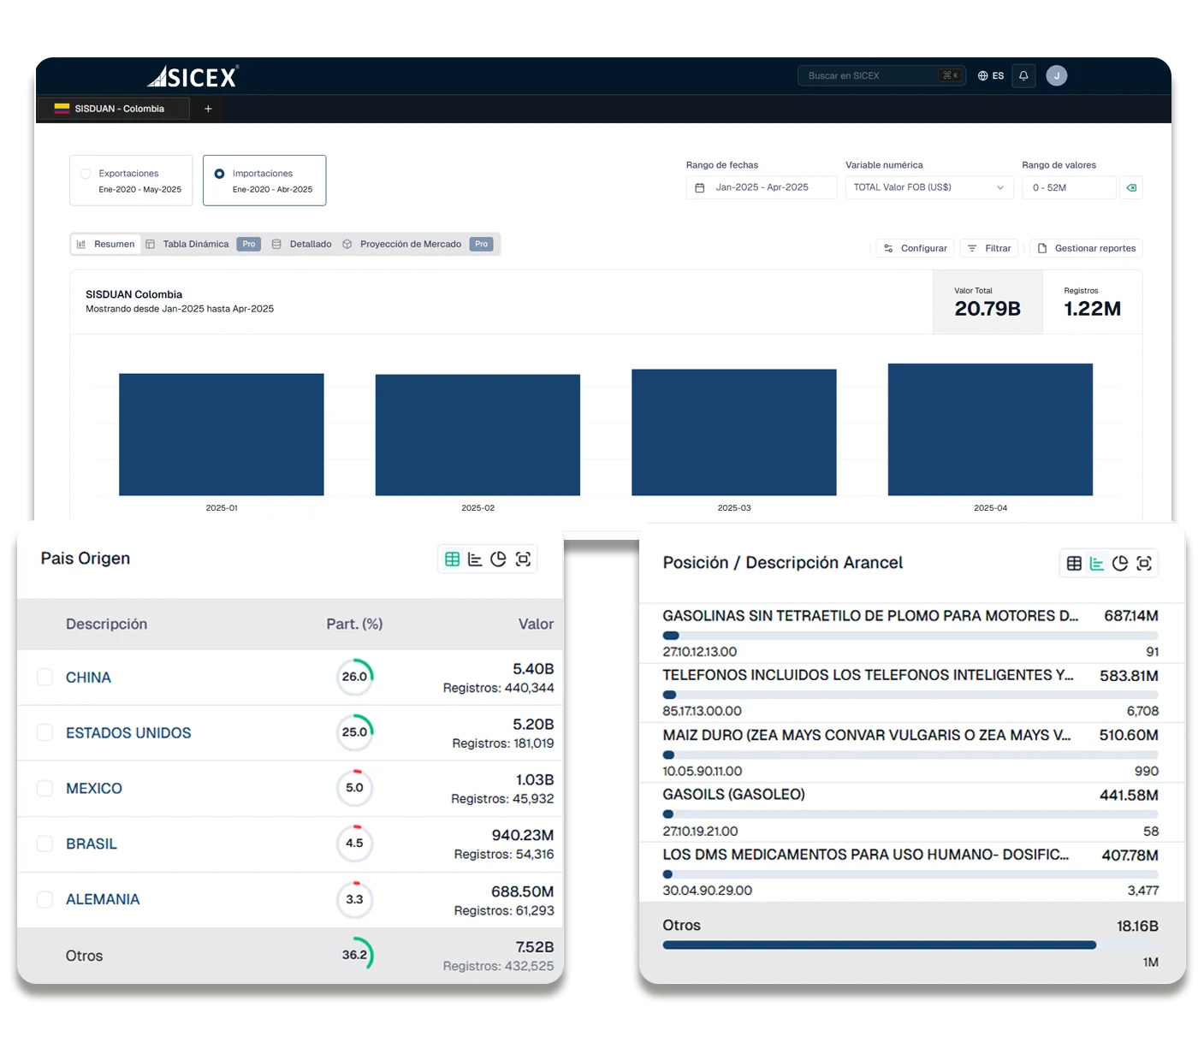Click the Otros 18.16B progress bar

910,945
